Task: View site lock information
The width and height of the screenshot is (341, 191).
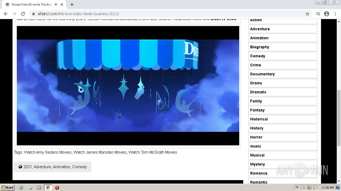Action: 34,14
